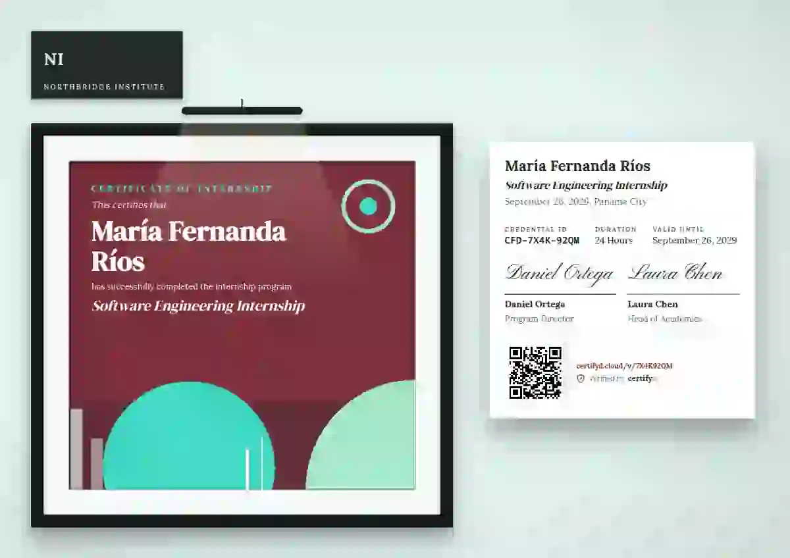Click "has successfully completed" line on certificate
Image resolution: width=790 pixels, height=558 pixels.
click(192, 286)
